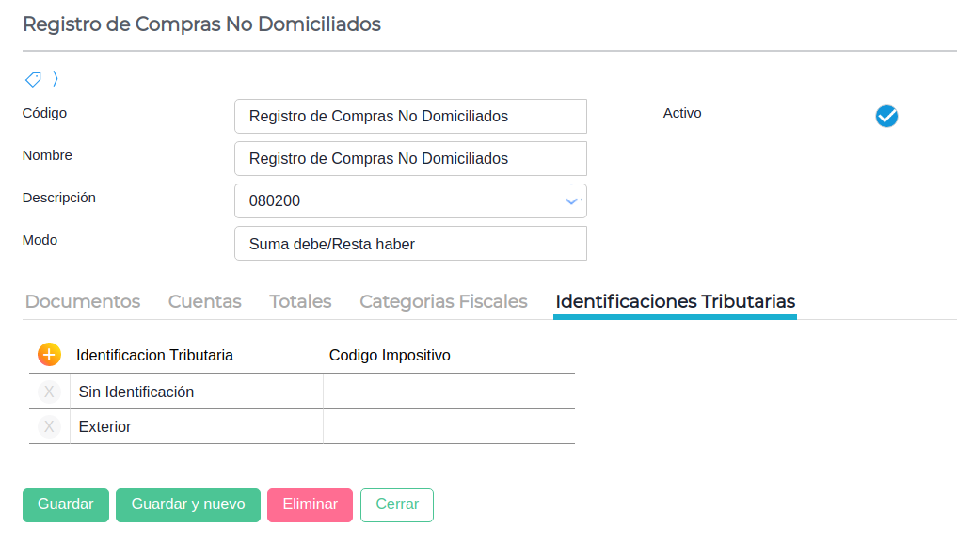This screenshot has width=957, height=544.
Task: Click the tag icon below the title
Action: coord(33,79)
